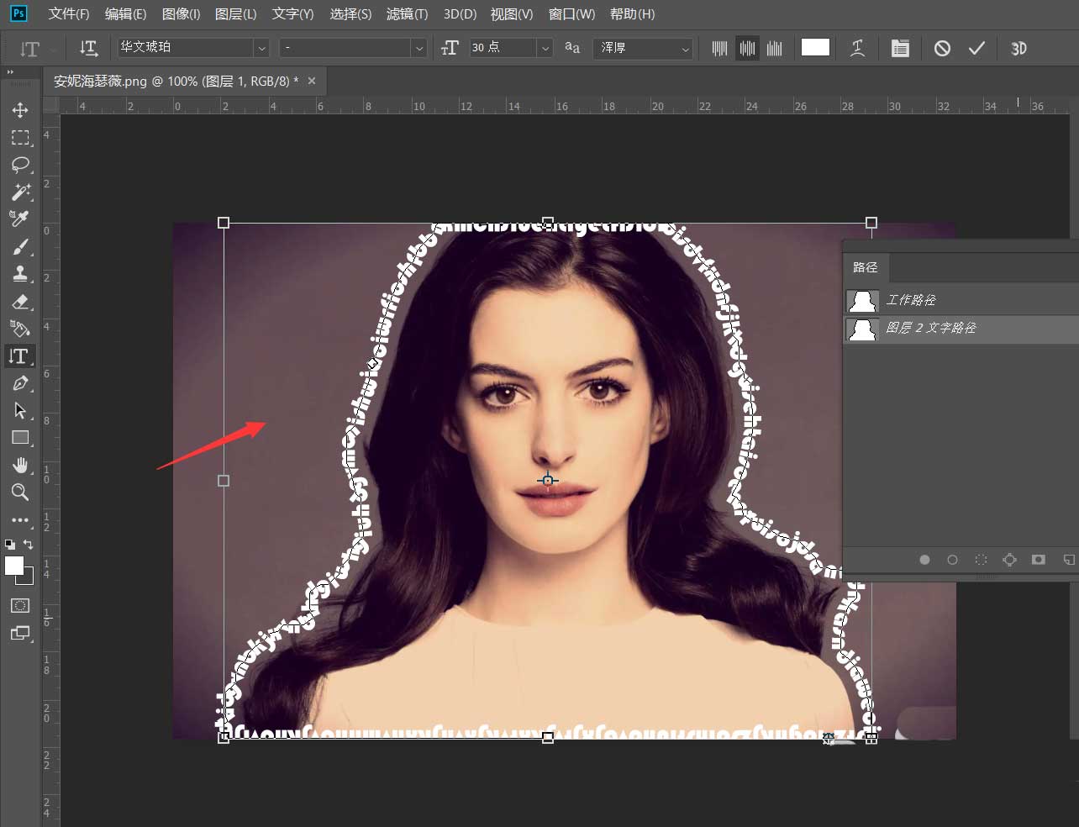Image resolution: width=1079 pixels, height=827 pixels.
Task: Expand the font size dropdown arrow
Action: [545, 48]
